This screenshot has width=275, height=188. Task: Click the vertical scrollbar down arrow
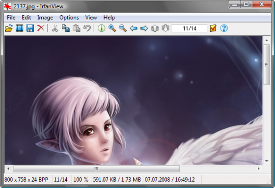pyautogui.click(x=267, y=161)
